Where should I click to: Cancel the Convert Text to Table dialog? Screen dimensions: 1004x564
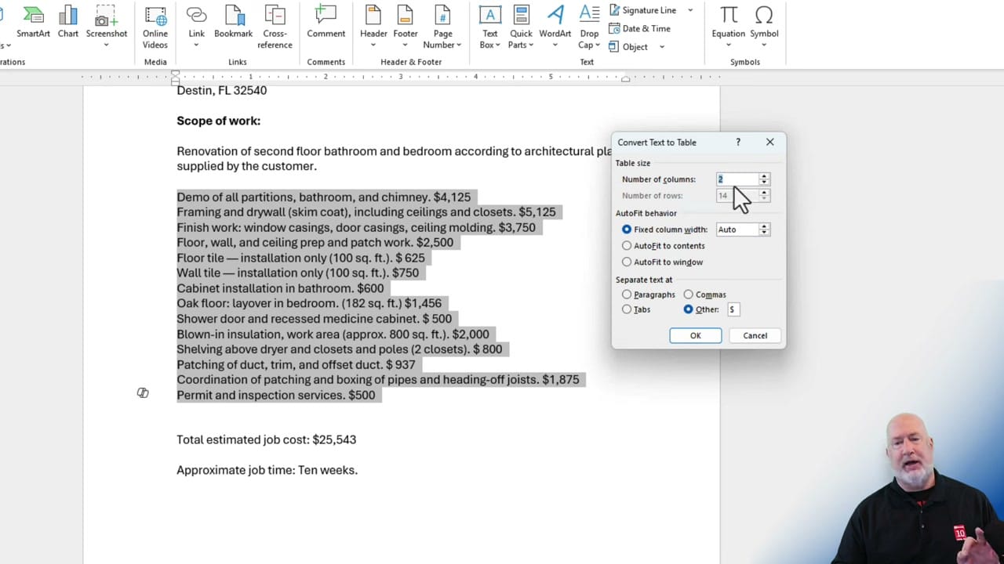754,335
